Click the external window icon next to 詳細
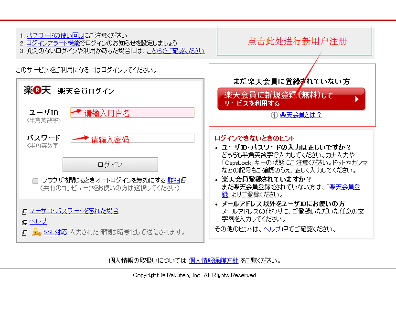This screenshot has height=313, width=396. pyautogui.click(x=183, y=180)
